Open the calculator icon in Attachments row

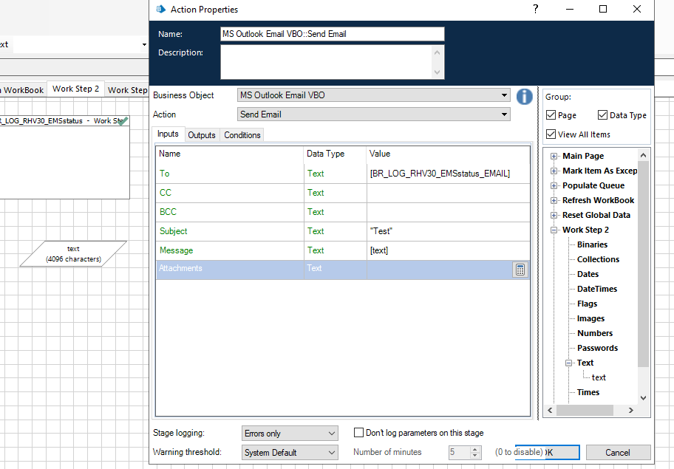[x=520, y=270]
